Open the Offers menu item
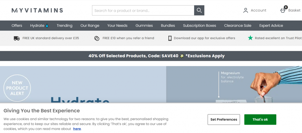The image size is (302, 133). [17, 26]
